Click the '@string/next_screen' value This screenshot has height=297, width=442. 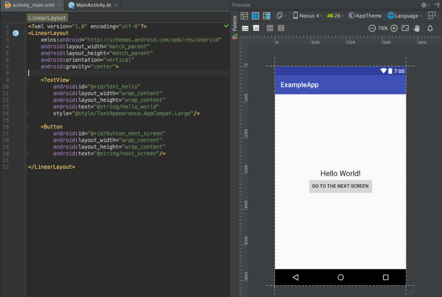point(127,154)
